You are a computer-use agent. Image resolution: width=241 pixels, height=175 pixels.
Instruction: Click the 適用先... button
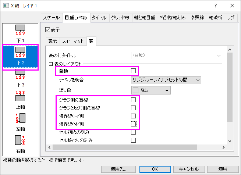coord(118,169)
